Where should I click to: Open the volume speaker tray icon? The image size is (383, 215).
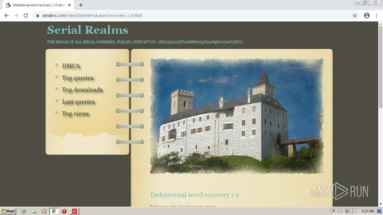(340, 211)
